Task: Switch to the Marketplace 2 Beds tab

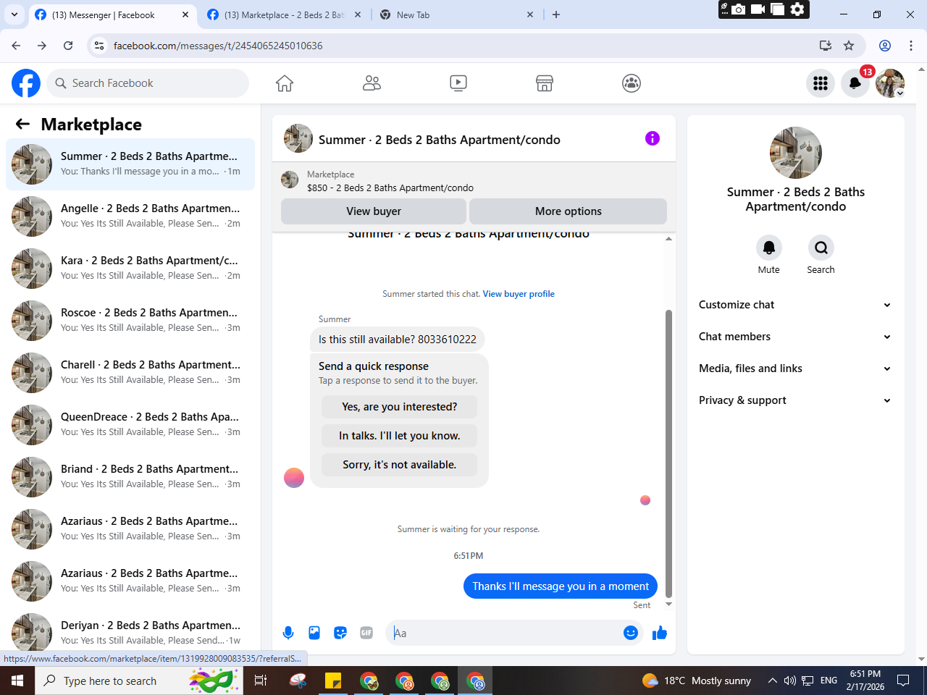Action: tap(285, 14)
